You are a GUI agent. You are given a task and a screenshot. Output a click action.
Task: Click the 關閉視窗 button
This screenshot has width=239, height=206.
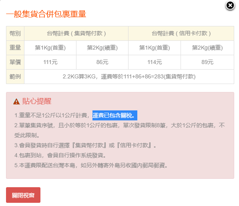(23, 195)
